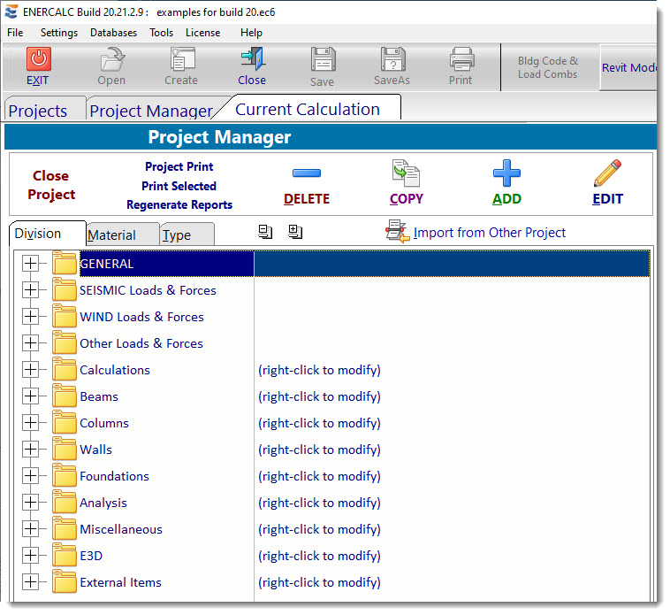Click the Close Project button
The image size is (670, 615).
tap(51, 185)
